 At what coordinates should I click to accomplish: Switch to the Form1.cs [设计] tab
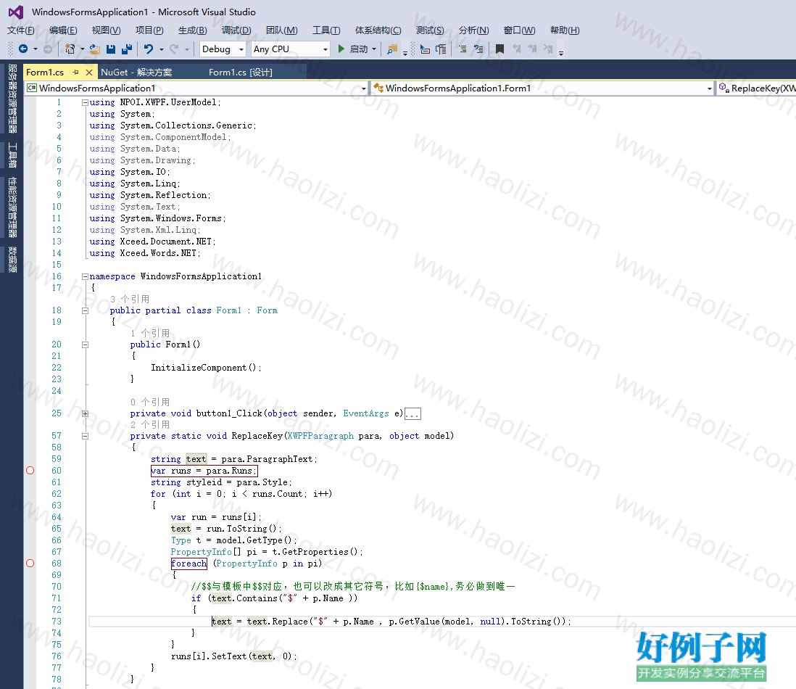coord(241,72)
